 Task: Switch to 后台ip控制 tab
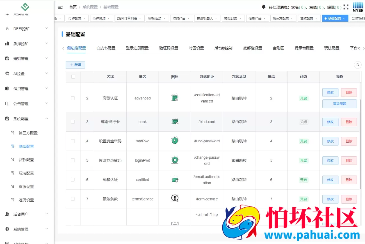223,48
